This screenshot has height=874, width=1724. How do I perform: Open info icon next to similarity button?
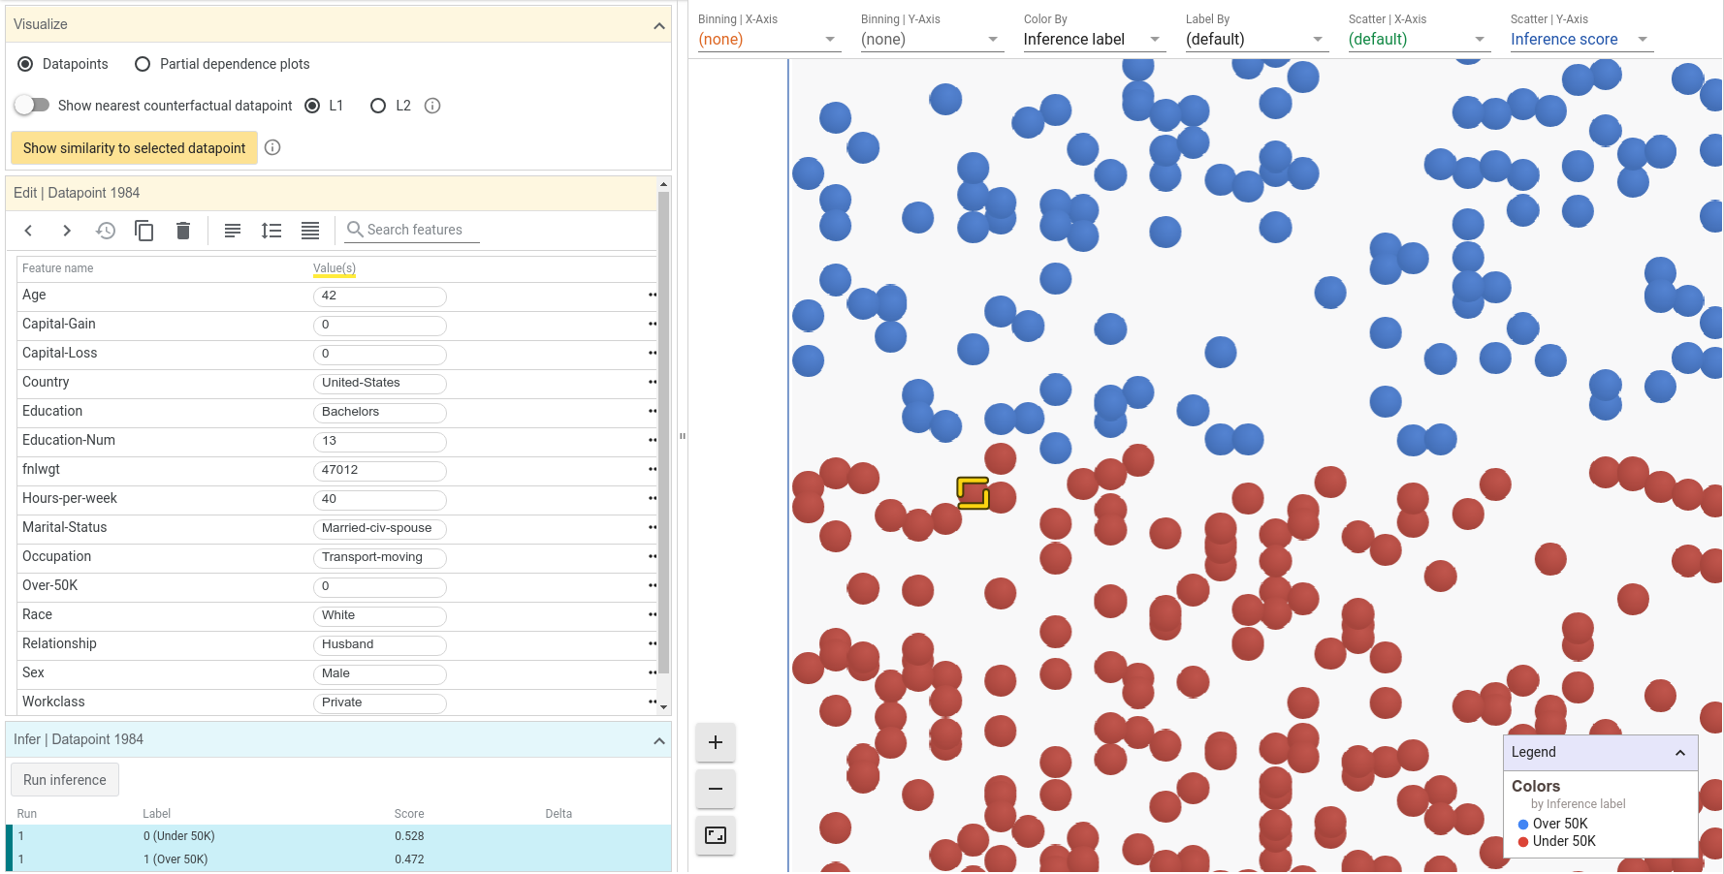[272, 147]
